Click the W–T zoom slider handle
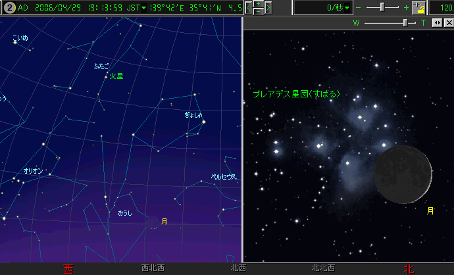Image resolution: width=454 pixels, height=275 pixels. 405,22
